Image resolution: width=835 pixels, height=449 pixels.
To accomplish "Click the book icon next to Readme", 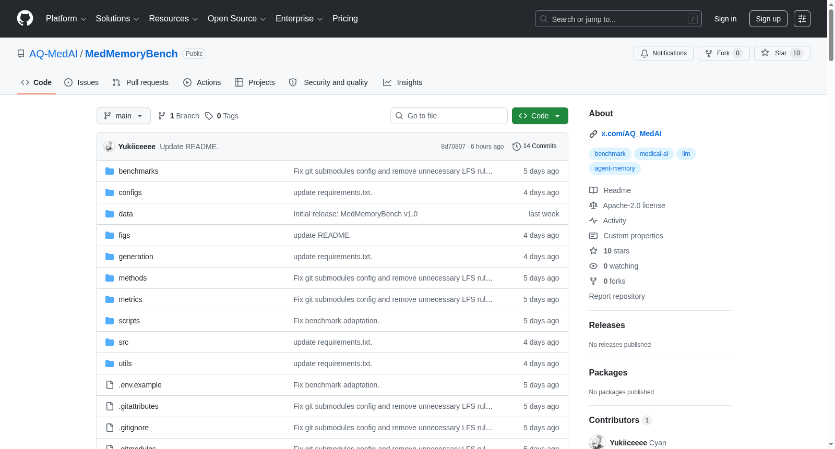I will pyautogui.click(x=593, y=190).
